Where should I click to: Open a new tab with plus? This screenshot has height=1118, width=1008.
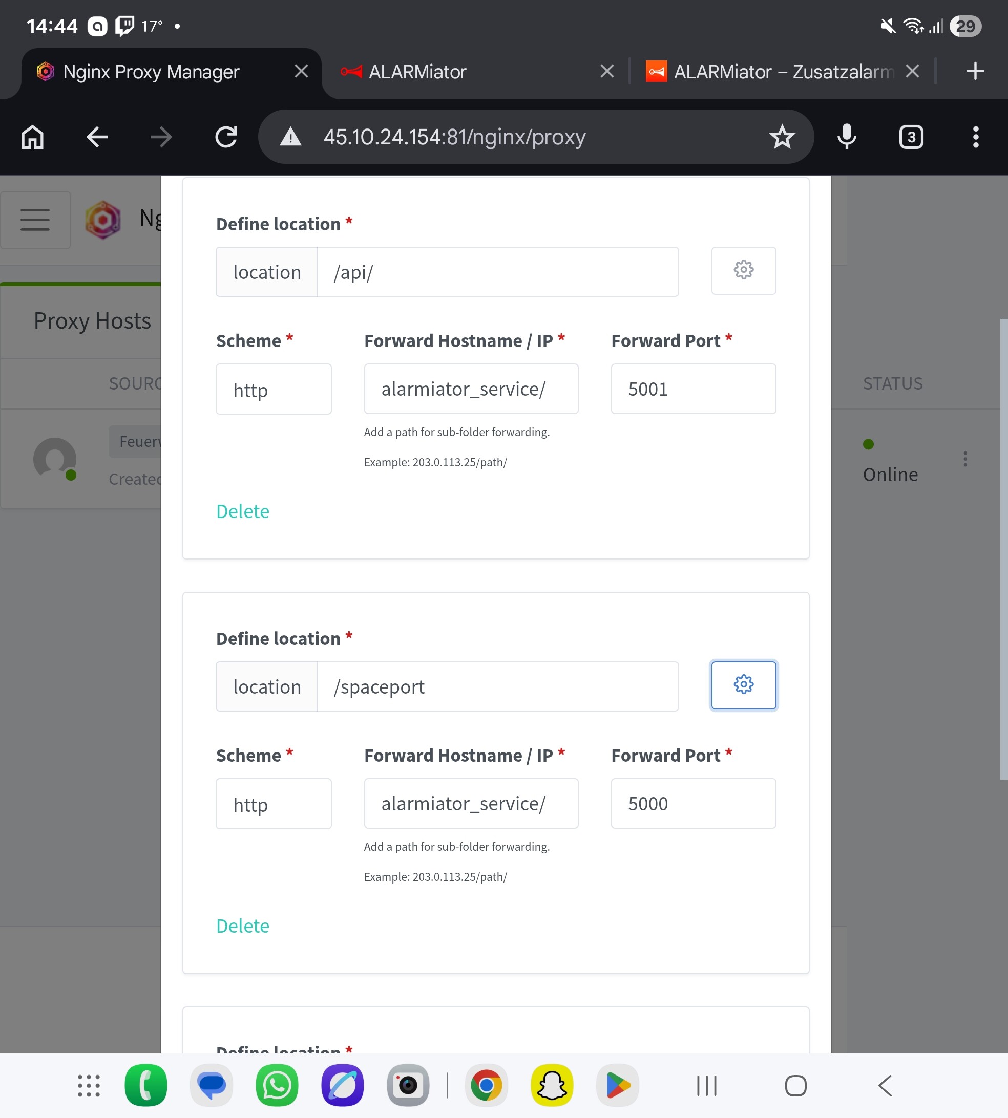click(975, 71)
